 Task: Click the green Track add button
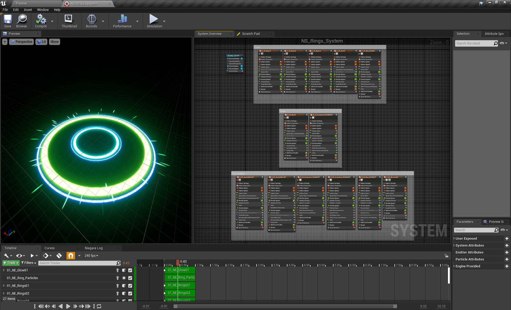point(11,263)
